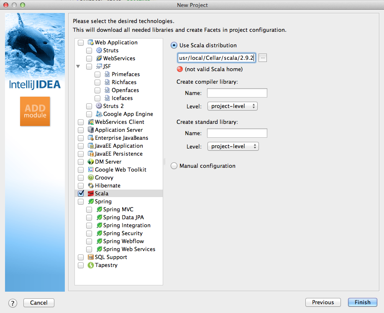Open the standard library Level dropdown
Viewport: 384px width, 313px height.
coord(233,146)
